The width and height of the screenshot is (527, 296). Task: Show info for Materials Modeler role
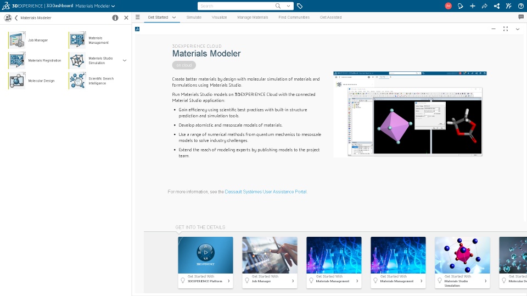(115, 18)
